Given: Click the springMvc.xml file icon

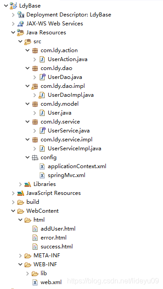Looking at the screenshot, I should point(42,175).
